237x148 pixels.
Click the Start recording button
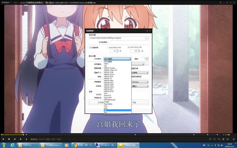(140, 103)
